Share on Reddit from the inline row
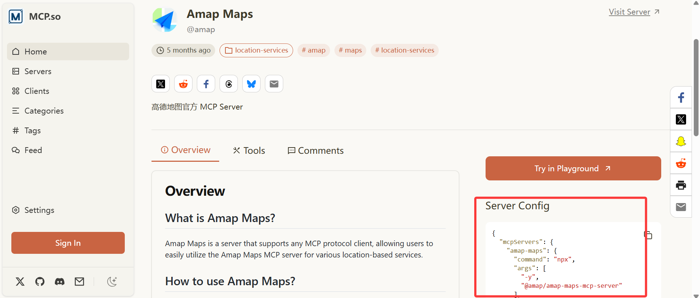Screen dimensions: 700x298 coord(183,84)
